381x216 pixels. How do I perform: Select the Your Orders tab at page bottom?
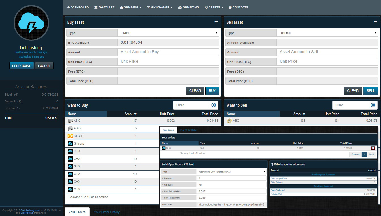click(77, 212)
